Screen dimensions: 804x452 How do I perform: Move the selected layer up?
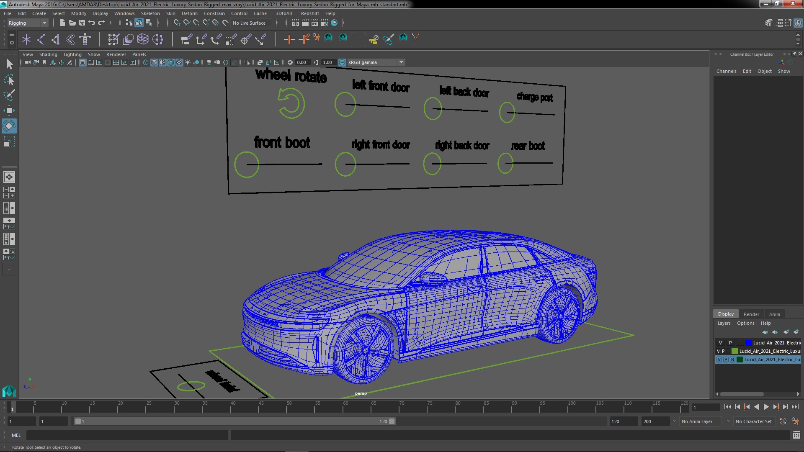pyautogui.click(x=765, y=332)
